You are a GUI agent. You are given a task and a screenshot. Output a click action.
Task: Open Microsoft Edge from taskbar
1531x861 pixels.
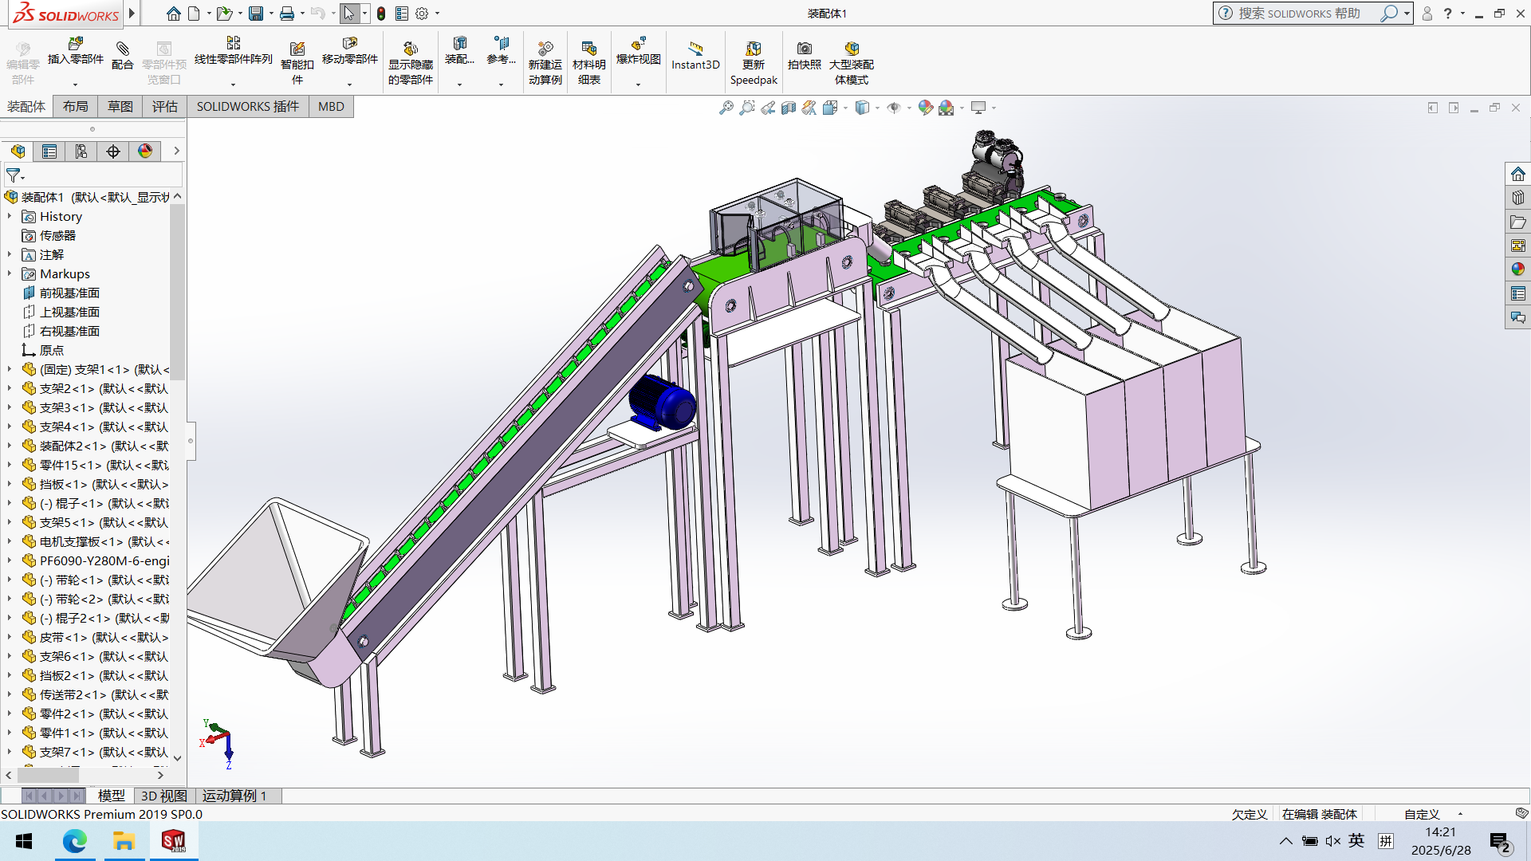click(75, 841)
